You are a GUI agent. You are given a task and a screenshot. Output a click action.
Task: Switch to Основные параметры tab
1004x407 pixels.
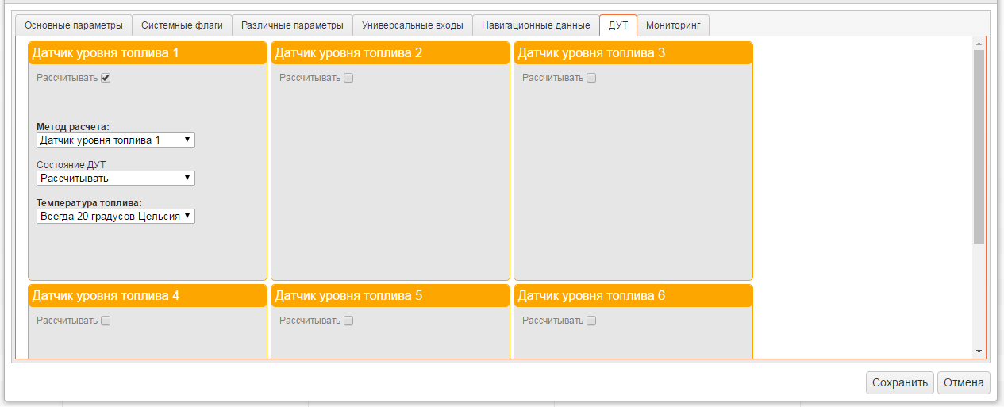point(74,25)
